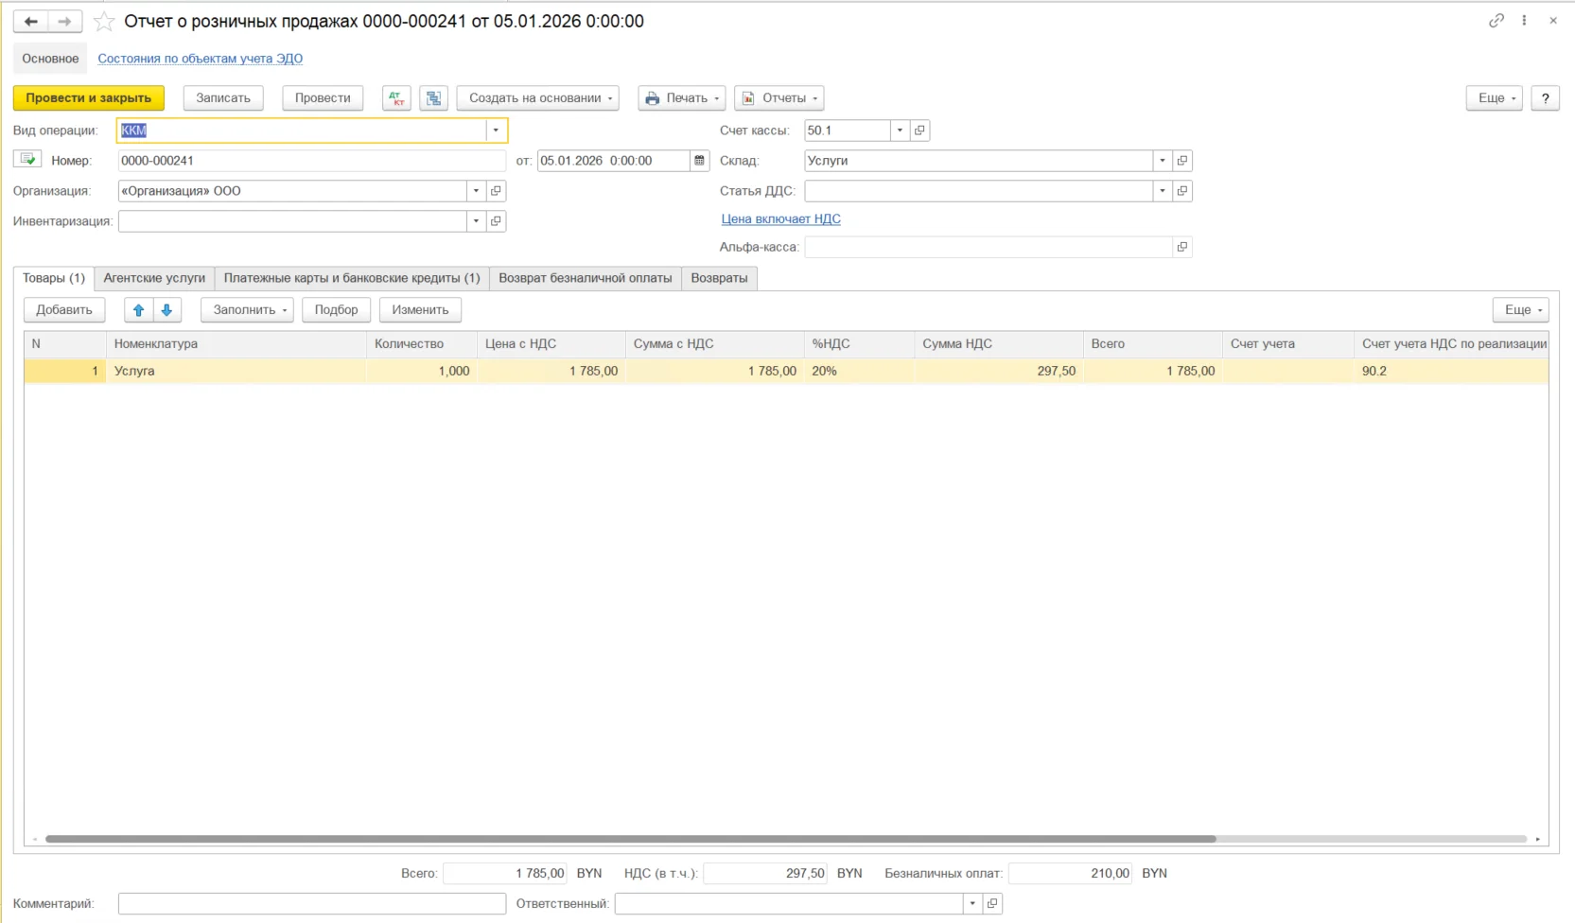The image size is (1575, 923).
Task: Move table row up with blue arrow
Action: pos(139,310)
